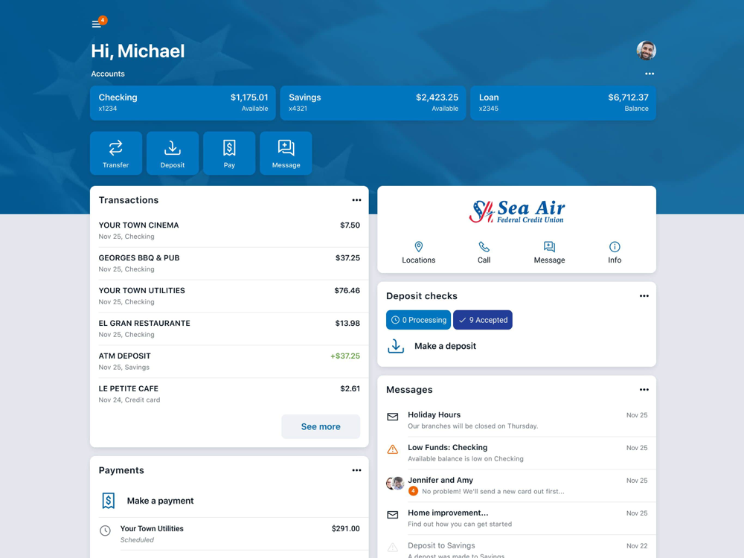The image size is (744, 558).
Task: Select Make a deposit label
Action: pos(445,346)
